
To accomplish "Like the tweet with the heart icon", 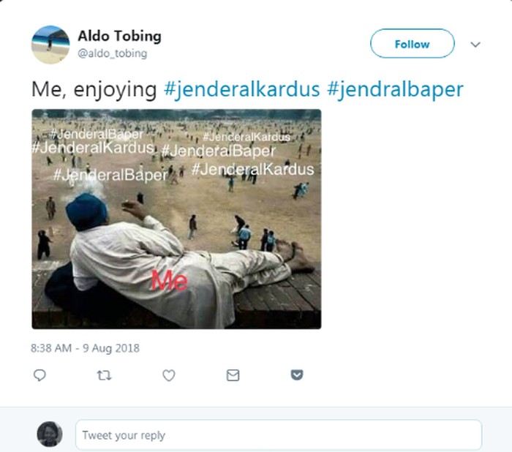I will [x=169, y=375].
